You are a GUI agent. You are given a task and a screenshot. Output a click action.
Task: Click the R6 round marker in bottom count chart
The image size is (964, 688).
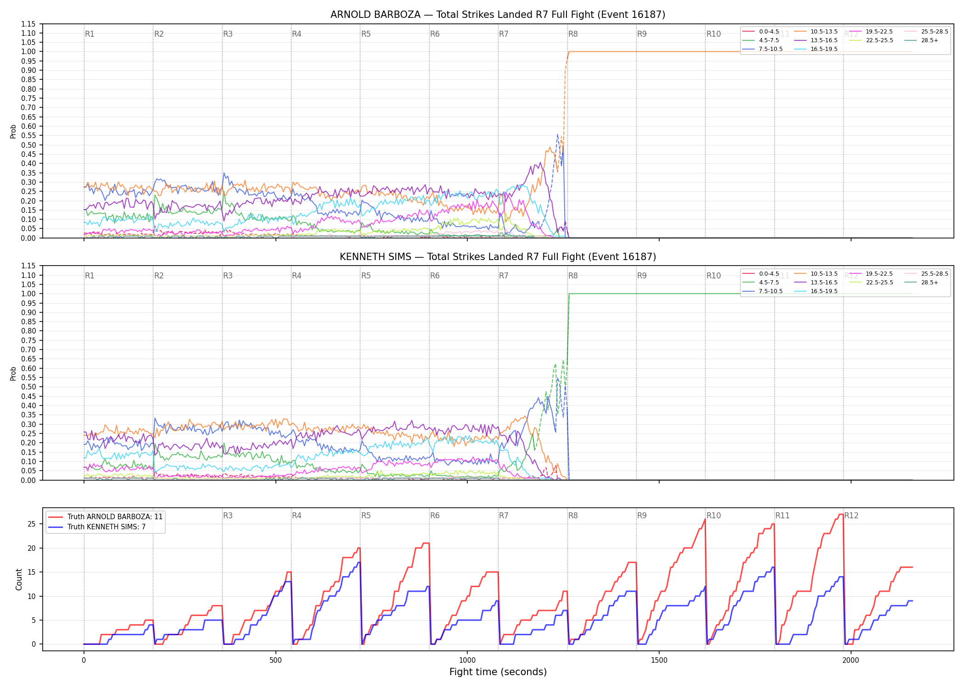point(435,516)
